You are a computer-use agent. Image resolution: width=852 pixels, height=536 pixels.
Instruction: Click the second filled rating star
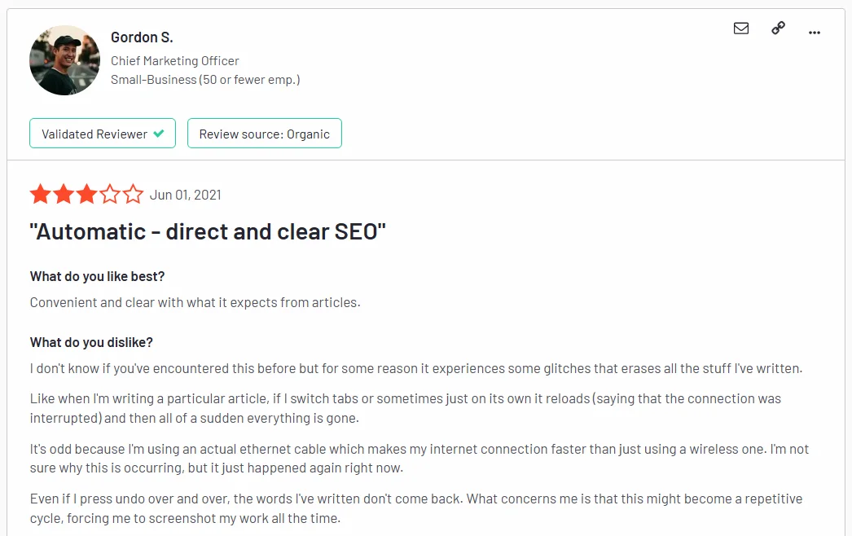coord(63,195)
